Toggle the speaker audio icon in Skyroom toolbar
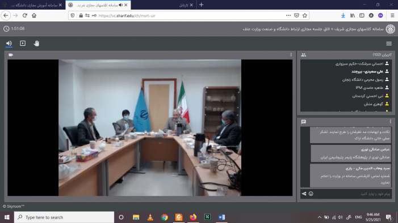Screen dimensions: 398x223 tap(9, 43)
